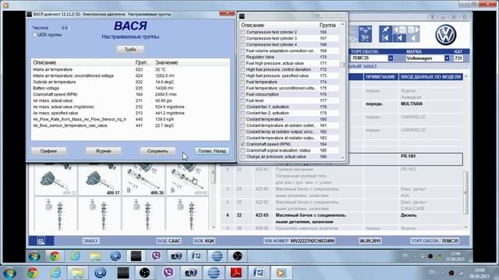The height and width of the screenshot is (280, 499).
Task: Select Air_flow_sensor_temperature_raw_value row
Action: (x=130, y=126)
